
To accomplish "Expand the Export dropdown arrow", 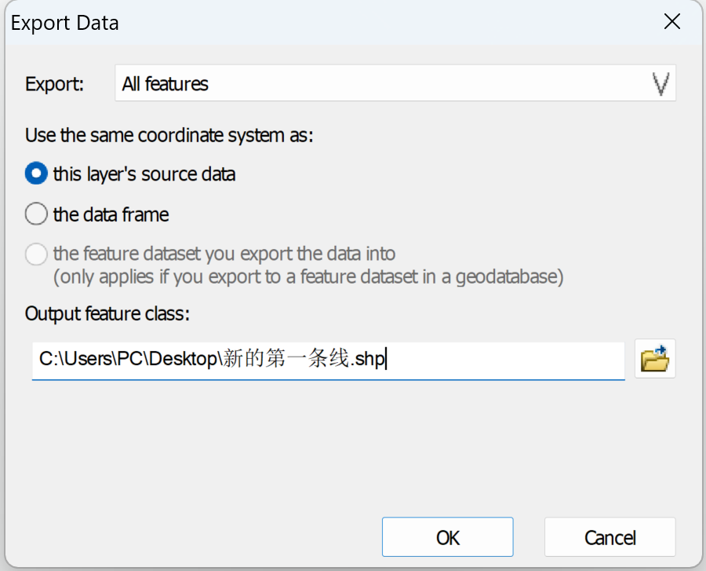I will pyautogui.click(x=662, y=84).
